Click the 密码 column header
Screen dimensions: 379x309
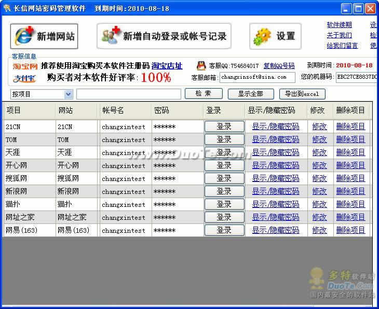(178, 110)
